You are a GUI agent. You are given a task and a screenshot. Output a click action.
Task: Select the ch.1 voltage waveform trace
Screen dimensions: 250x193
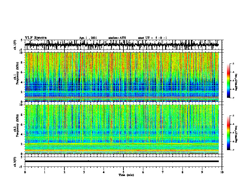122,45
